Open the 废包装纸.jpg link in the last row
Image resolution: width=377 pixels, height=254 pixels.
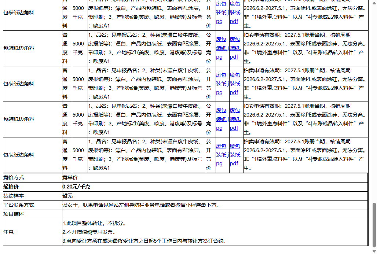[x=222, y=155]
